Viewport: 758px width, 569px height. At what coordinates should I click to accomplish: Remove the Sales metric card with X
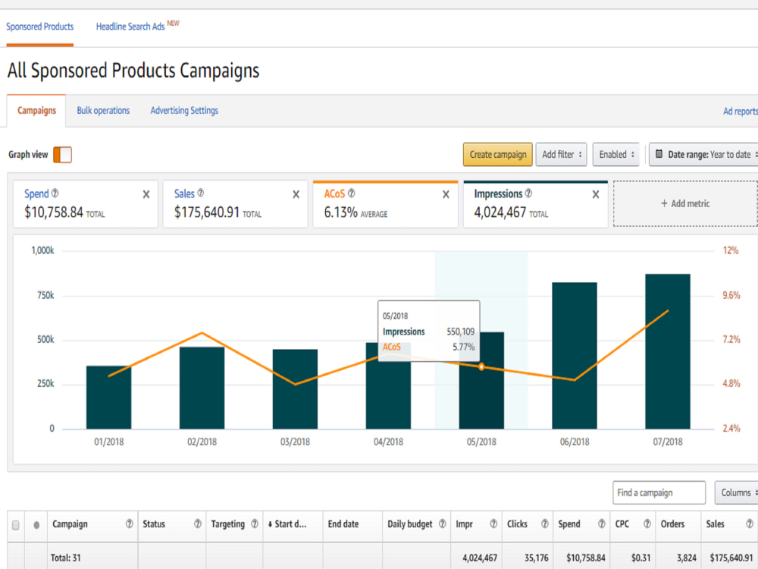(296, 194)
